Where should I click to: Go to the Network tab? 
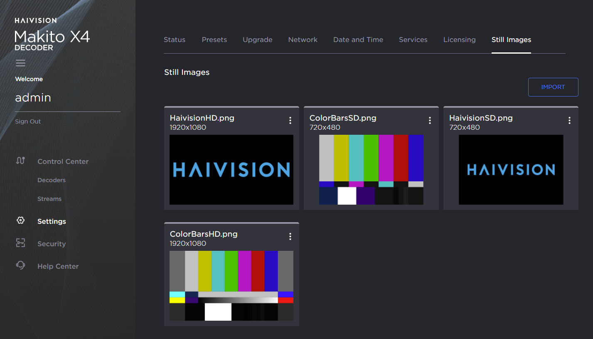coord(303,40)
